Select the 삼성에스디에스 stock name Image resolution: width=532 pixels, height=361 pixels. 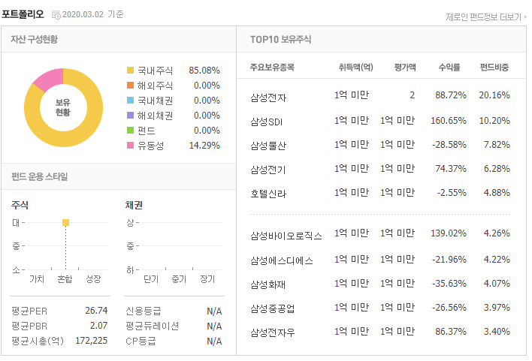pyautogui.click(x=282, y=260)
